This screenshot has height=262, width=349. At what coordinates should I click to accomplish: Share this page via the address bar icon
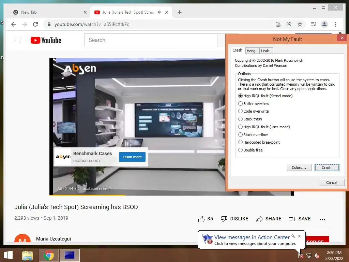coord(289,24)
